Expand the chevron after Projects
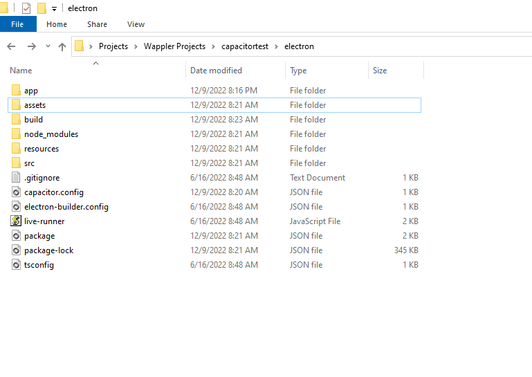This screenshot has width=532, height=377. click(x=136, y=46)
